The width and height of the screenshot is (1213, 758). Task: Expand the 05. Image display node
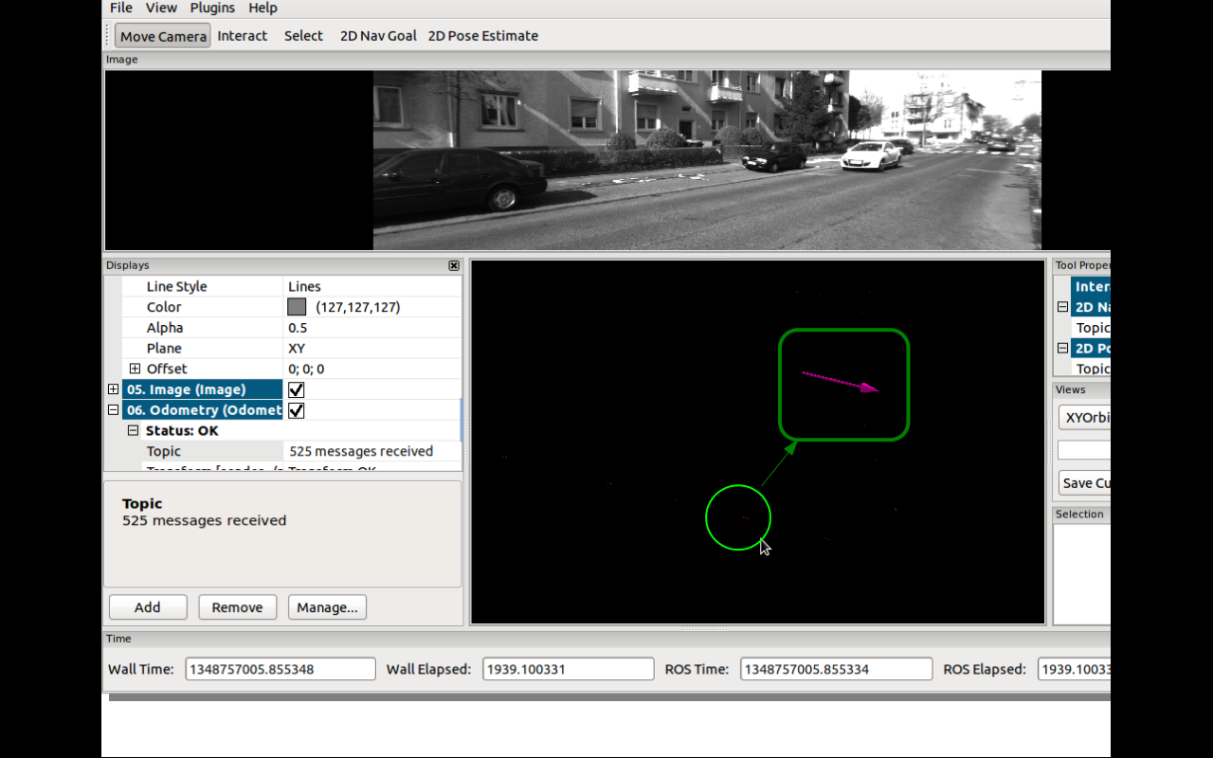pos(114,389)
